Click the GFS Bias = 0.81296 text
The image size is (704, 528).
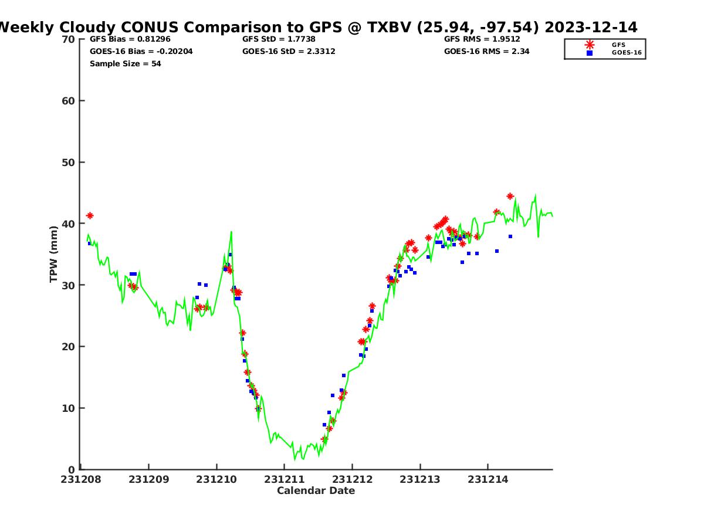[130, 39]
